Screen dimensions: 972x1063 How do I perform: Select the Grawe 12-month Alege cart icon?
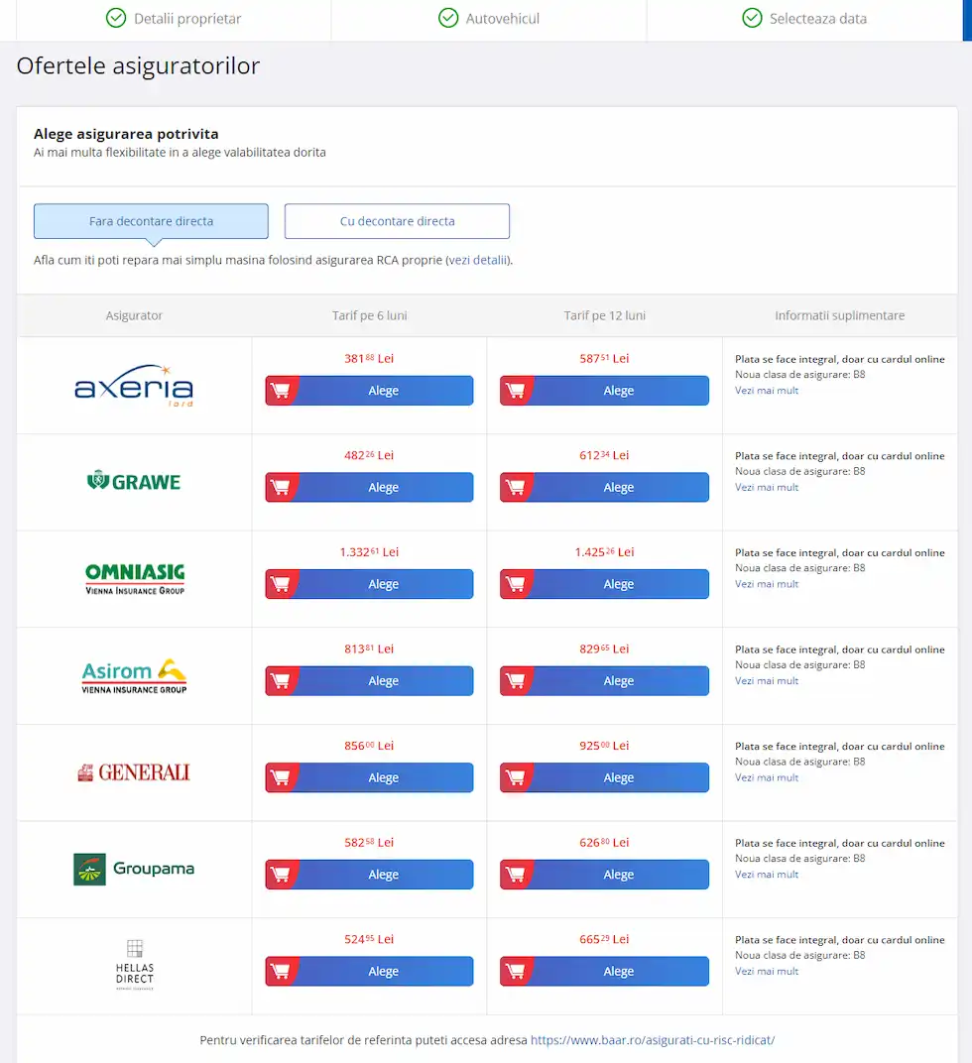[516, 488]
